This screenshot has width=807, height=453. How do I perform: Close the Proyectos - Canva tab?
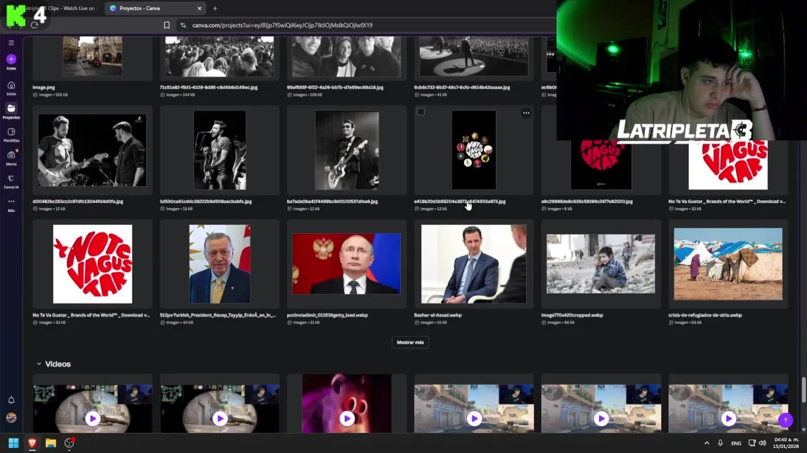click(x=199, y=8)
